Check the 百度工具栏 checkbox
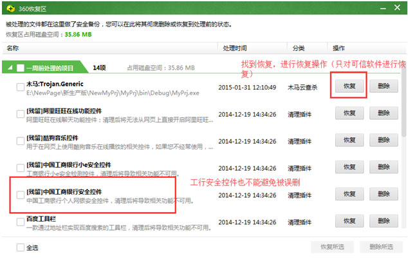 coord(21,222)
